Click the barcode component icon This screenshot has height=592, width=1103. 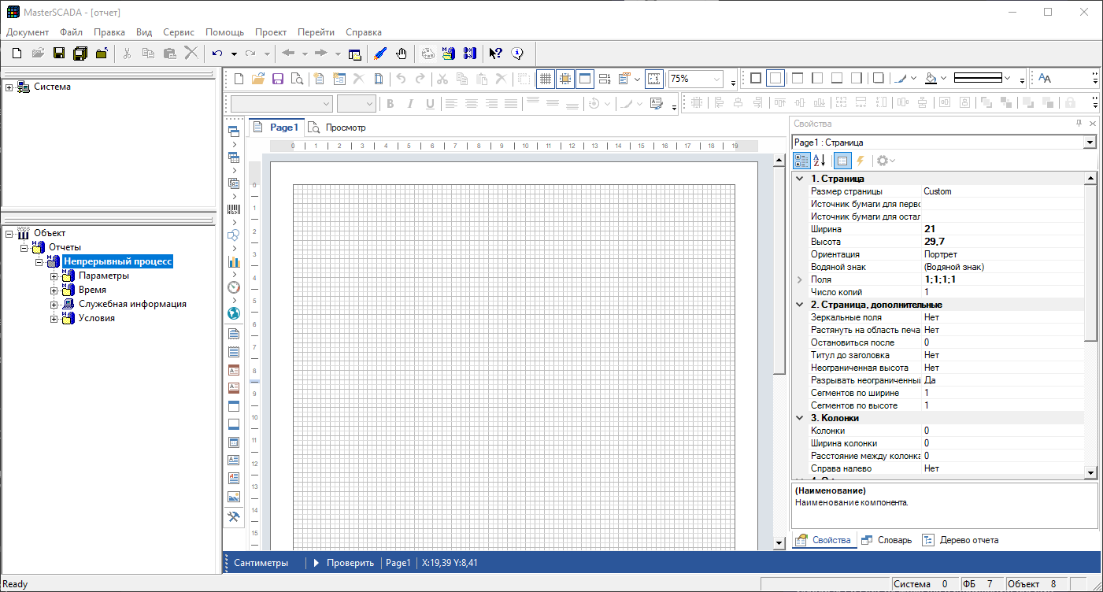234,209
